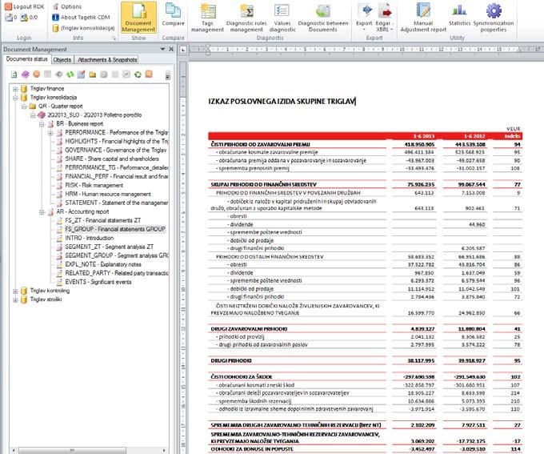544x454 pixels.
Task: Select EVENTS - Significant events
Action: [x=98, y=282]
